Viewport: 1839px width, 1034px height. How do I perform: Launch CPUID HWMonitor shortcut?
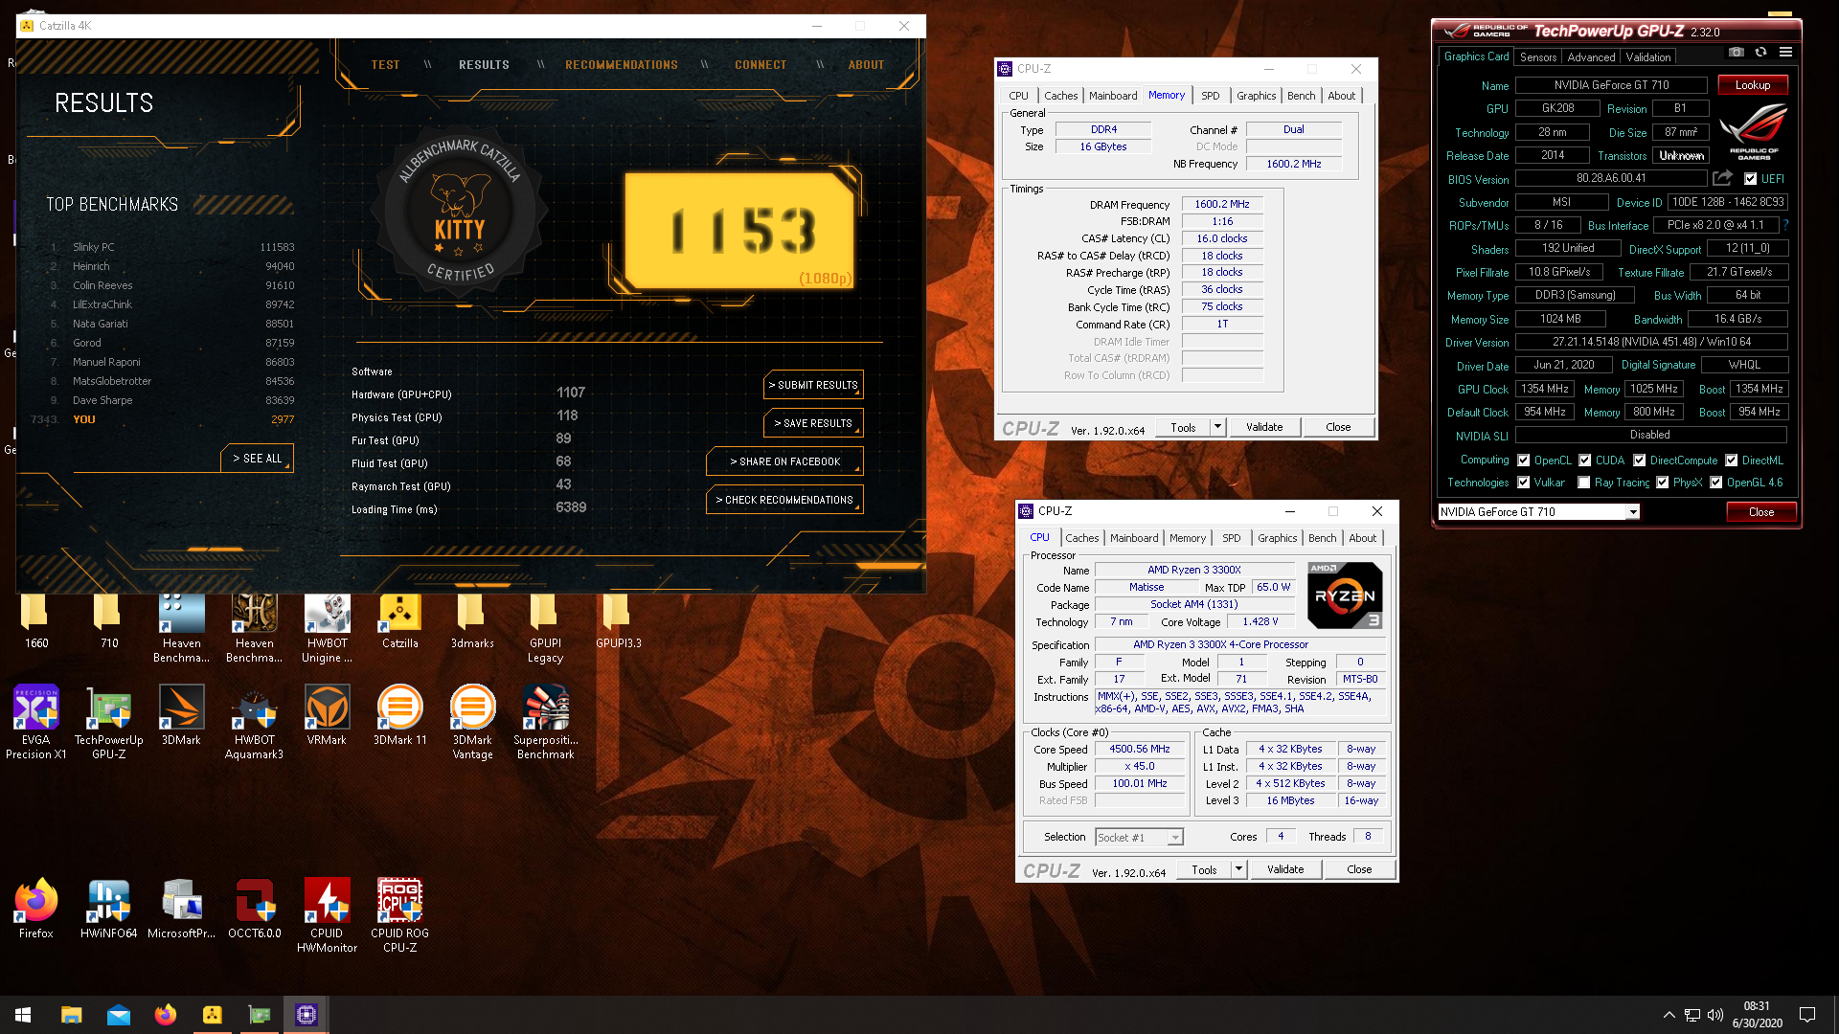(328, 916)
